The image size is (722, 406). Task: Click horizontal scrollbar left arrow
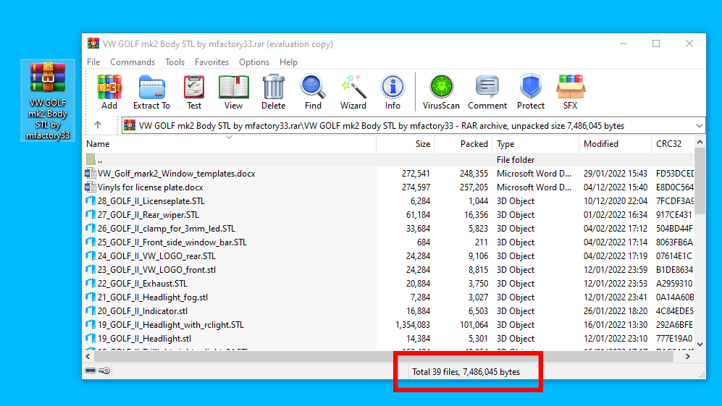pyautogui.click(x=88, y=356)
